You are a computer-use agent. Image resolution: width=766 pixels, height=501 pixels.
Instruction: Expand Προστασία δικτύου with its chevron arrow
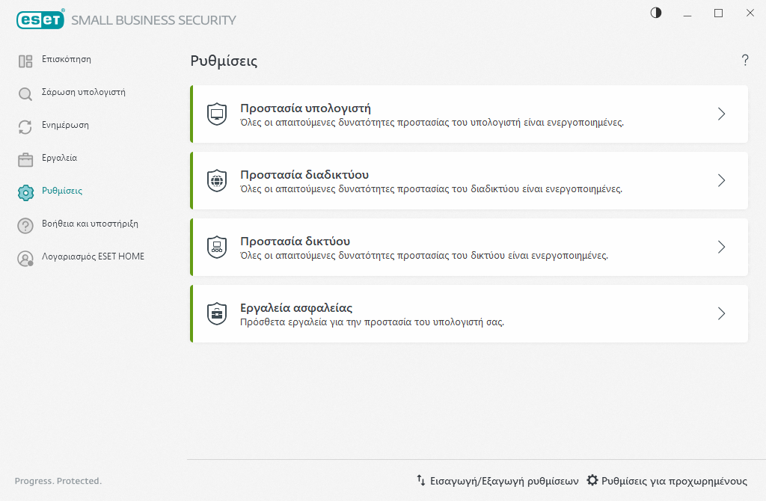point(721,248)
